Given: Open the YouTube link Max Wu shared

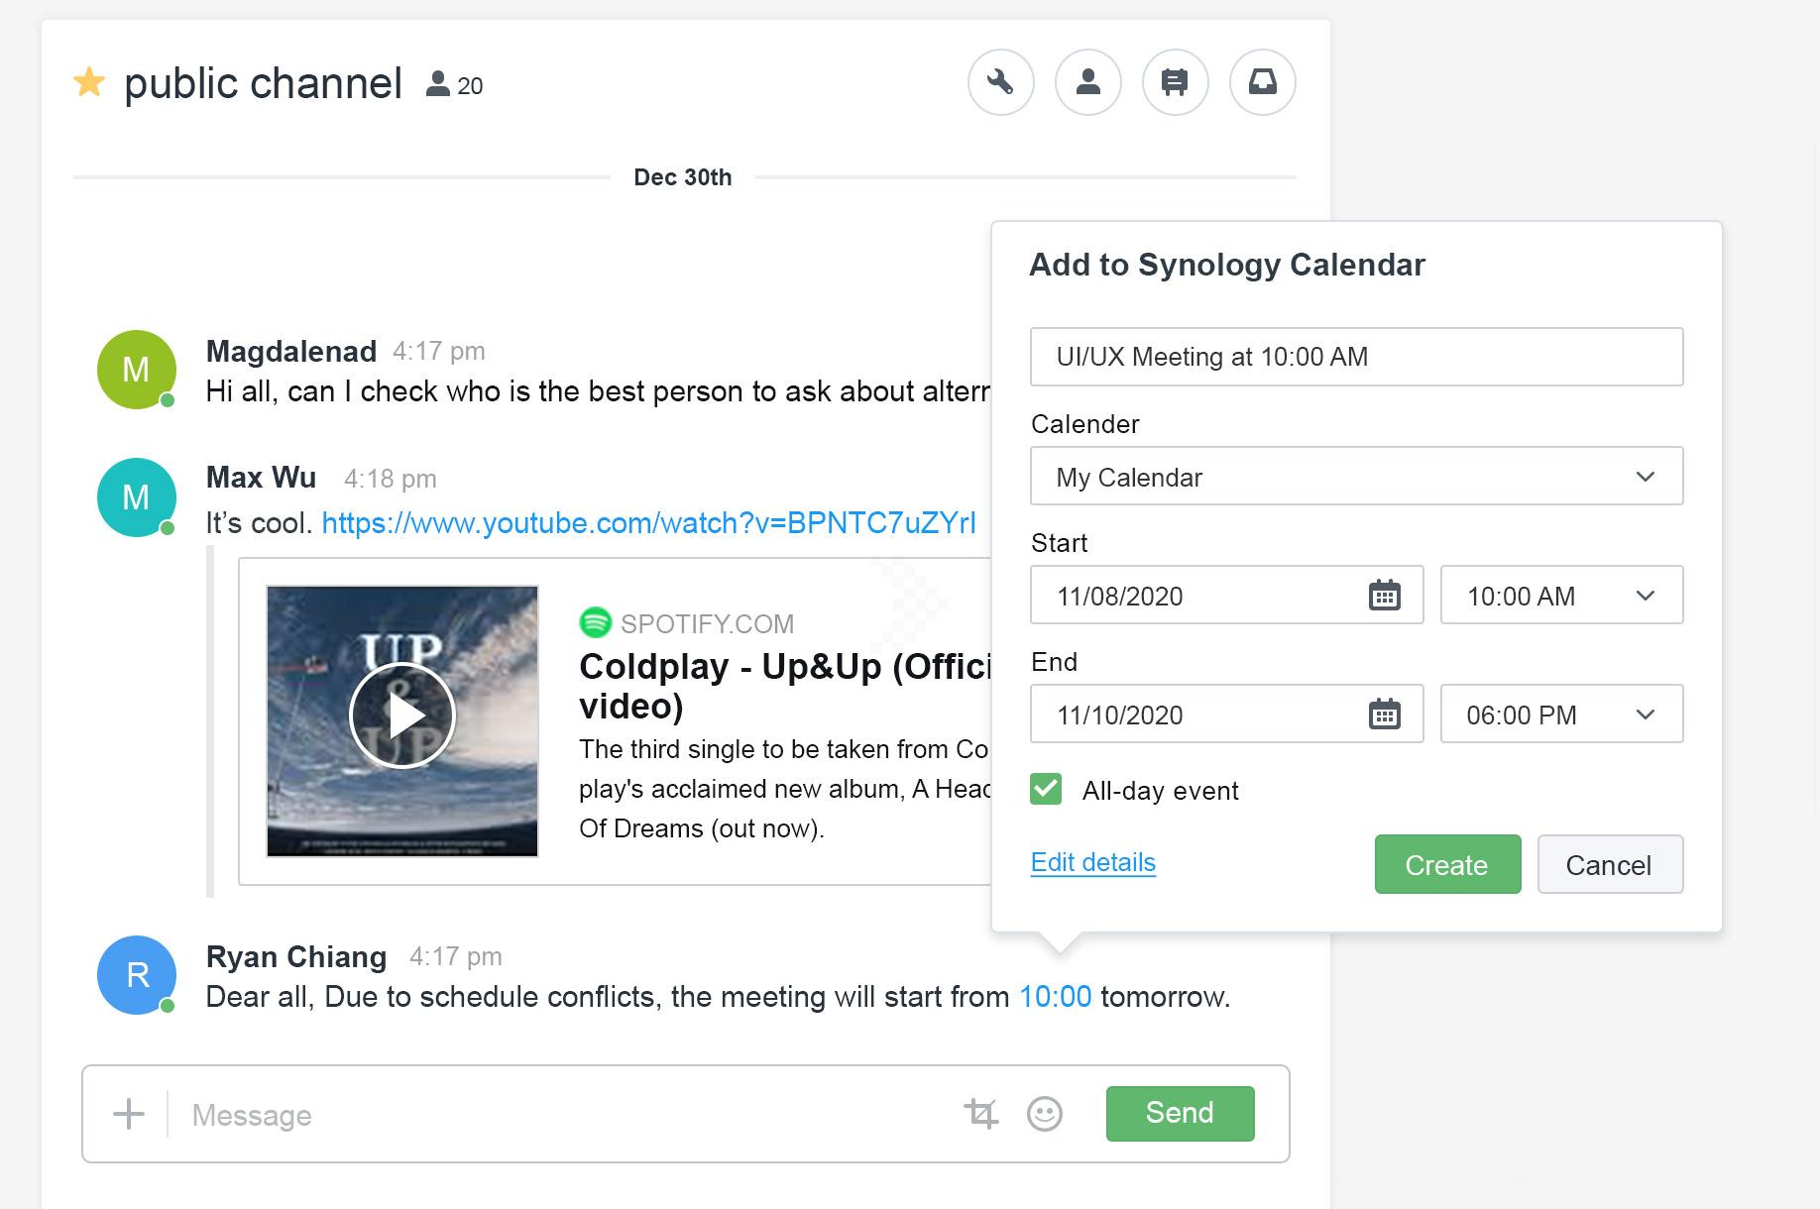Looking at the screenshot, I should point(649,522).
